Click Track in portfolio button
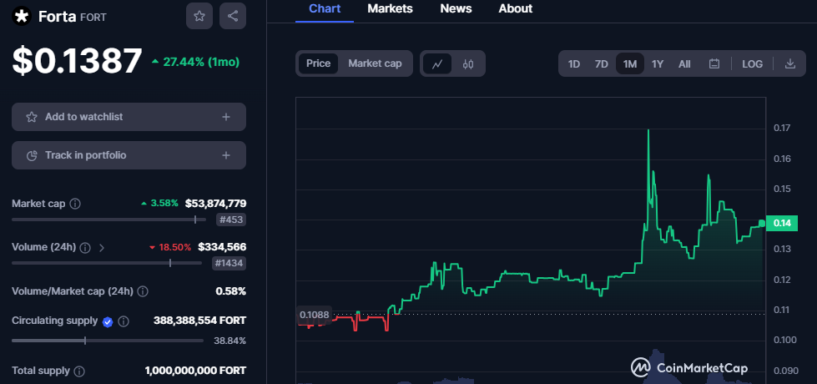The height and width of the screenshot is (384, 817). [x=129, y=155]
